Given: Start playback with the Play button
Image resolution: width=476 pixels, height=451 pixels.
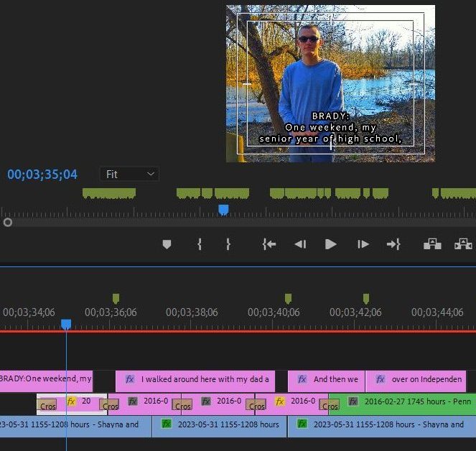Looking at the screenshot, I should [330, 244].
